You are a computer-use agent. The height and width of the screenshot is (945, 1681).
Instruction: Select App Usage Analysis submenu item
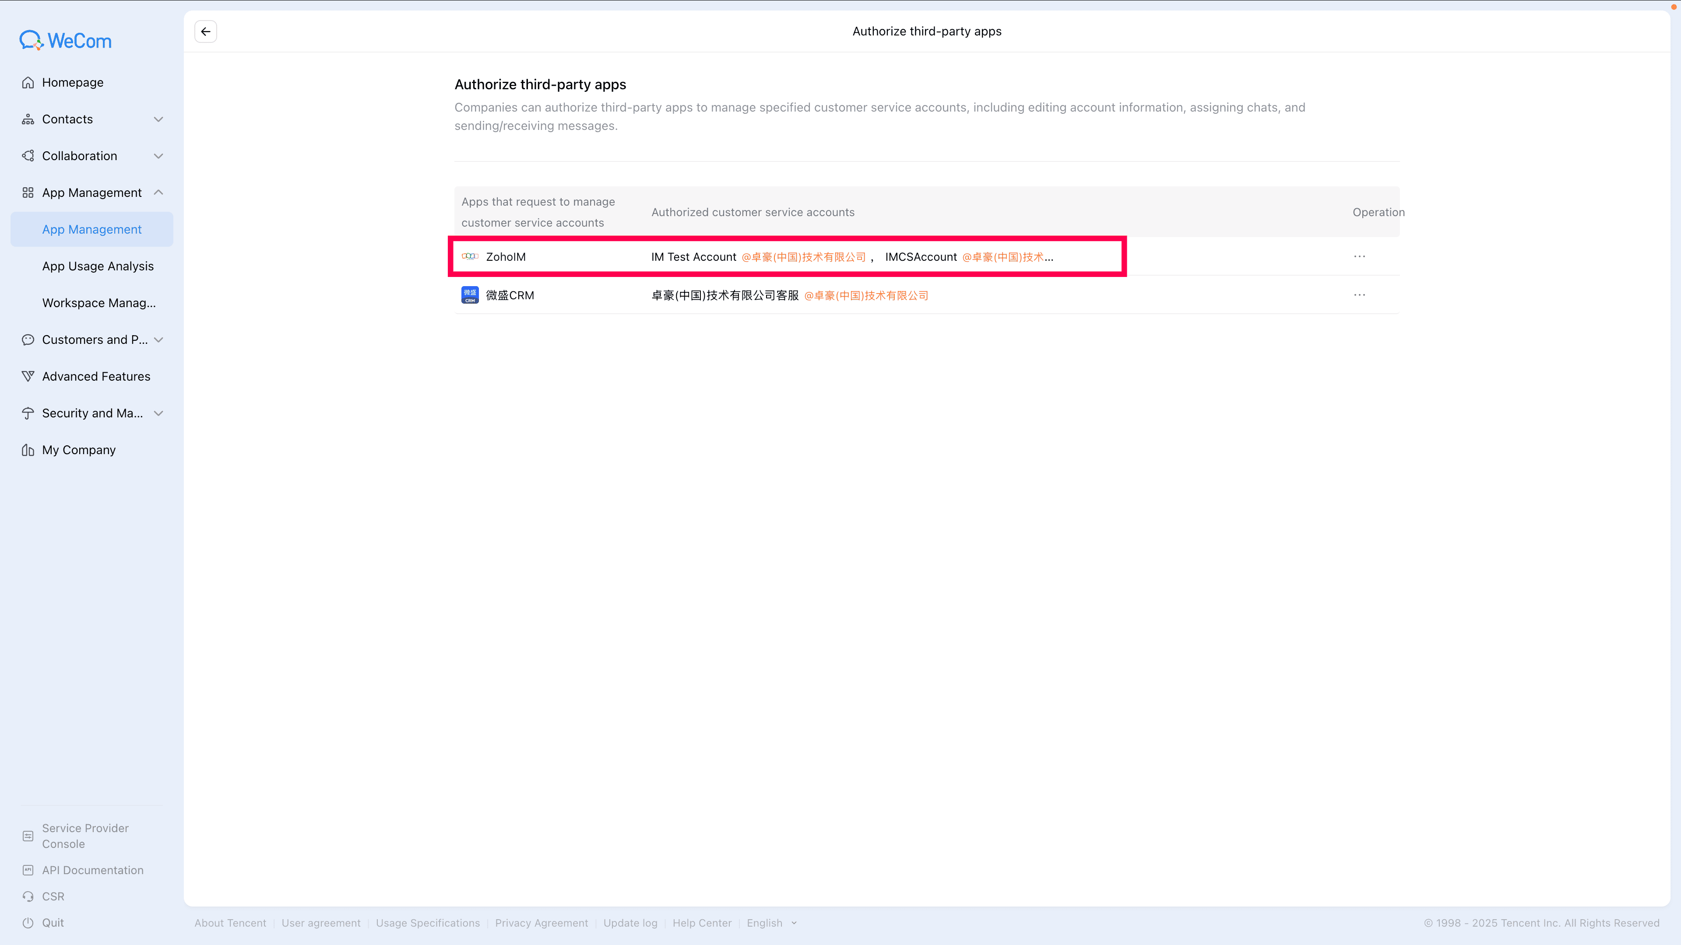98,266
